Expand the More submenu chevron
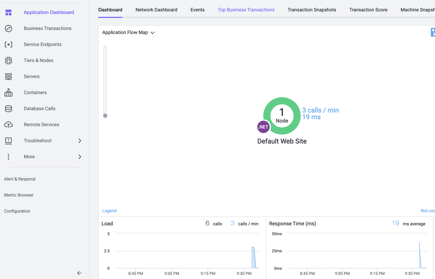 pos(80,157)
